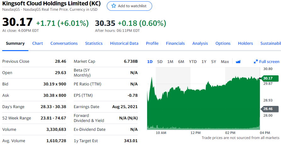The image size is (281, 145).
Task: View the Profile tab
Action: click(x=152, y=43)
